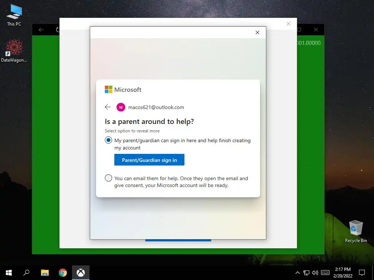Open taskbar search

click(26, 273)
